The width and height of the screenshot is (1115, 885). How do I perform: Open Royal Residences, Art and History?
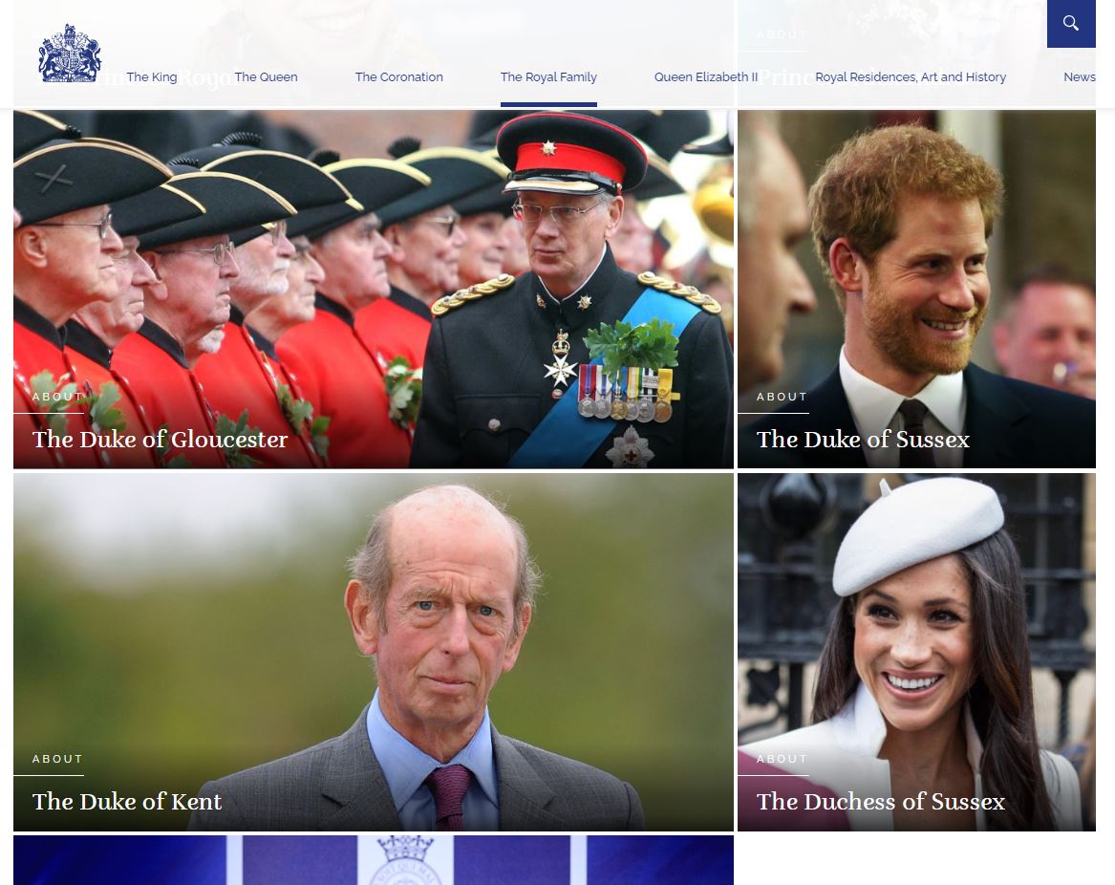pos(911,76)
